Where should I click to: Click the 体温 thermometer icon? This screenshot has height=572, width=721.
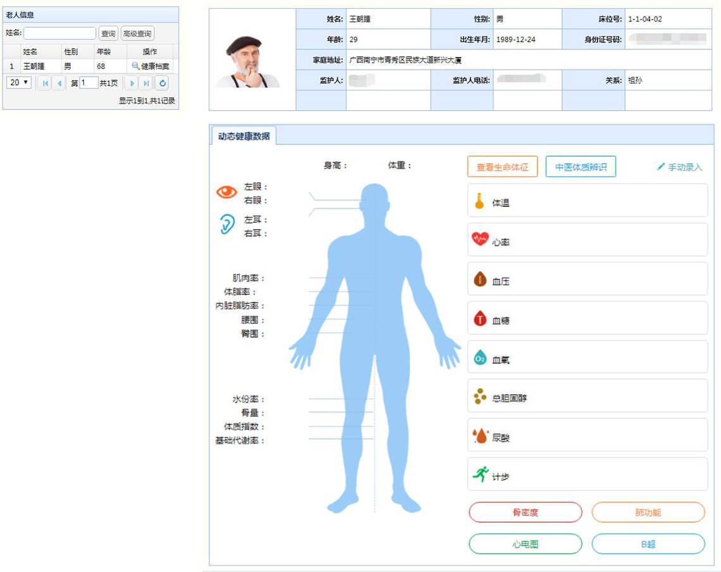coord(479,202)
